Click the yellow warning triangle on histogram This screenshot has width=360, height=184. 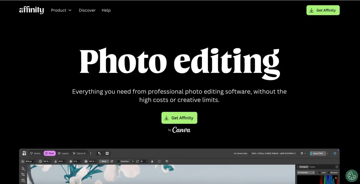[x=336, y=178]
